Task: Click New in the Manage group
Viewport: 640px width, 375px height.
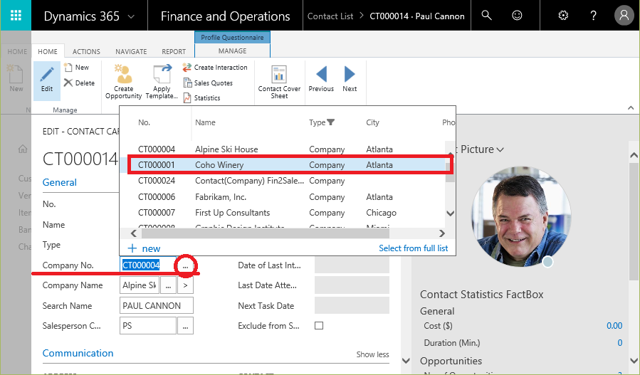Action: click(77, 68)
